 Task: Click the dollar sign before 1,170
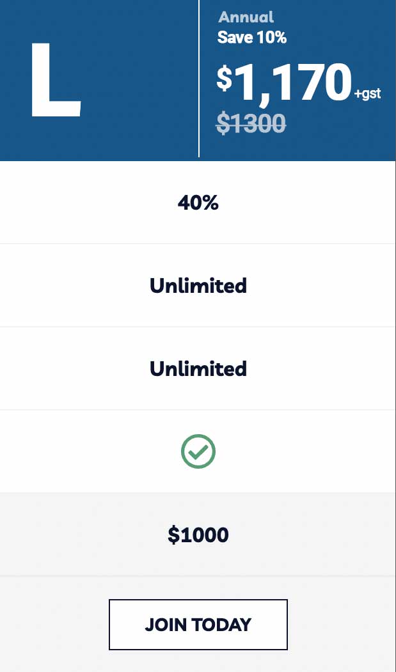(x=225, y=78)
